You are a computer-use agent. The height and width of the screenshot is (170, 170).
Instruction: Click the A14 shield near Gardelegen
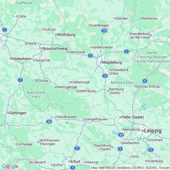click(x=104, y=31)
